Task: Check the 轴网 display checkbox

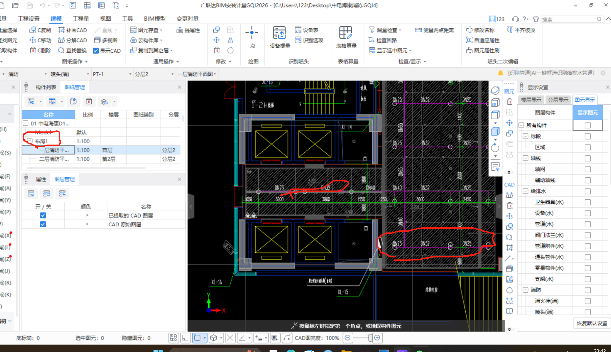Action: (588, 169)
